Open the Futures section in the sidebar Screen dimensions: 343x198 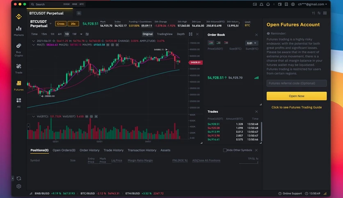pyautogui.click(x=19, y=85)
